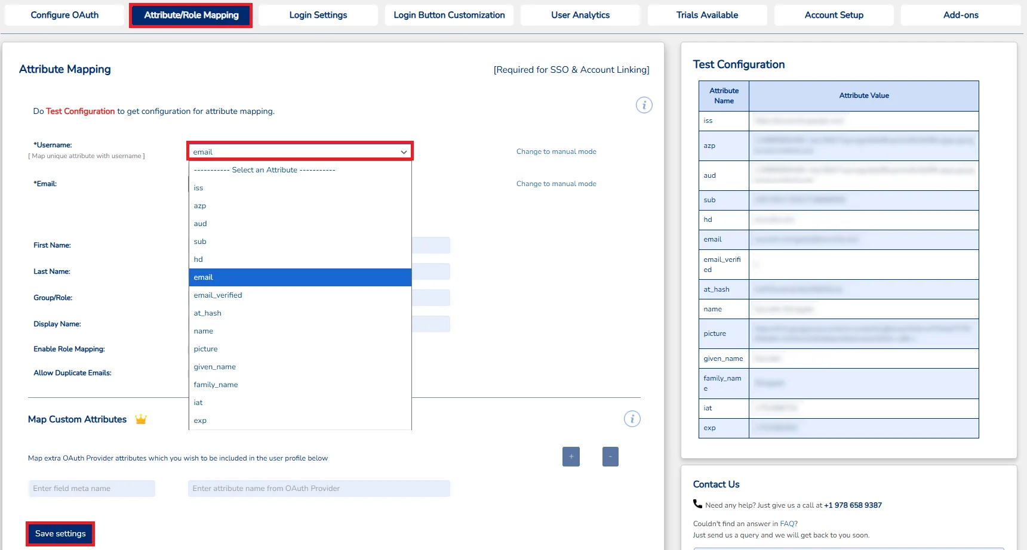1027x550 pixels.
Task: Choose 'azp' from the attribute list
Action: click(300, 206)
